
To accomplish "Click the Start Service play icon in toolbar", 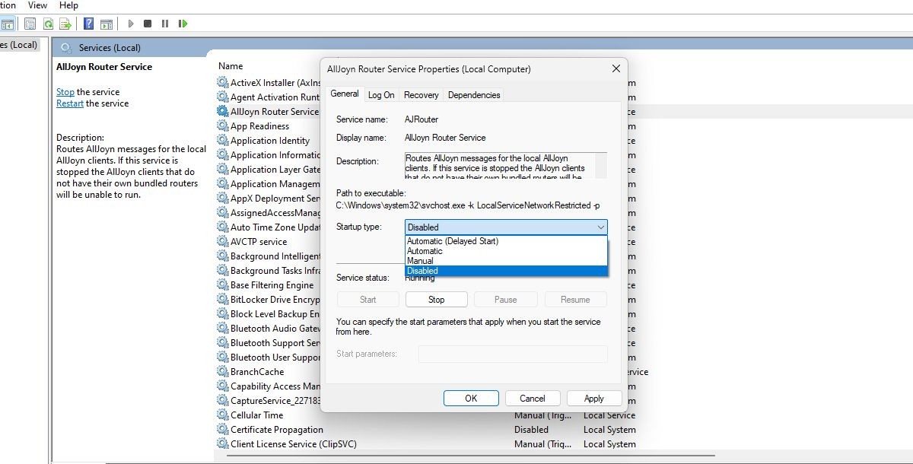I will pyautogui.click(x=131, y=24).
